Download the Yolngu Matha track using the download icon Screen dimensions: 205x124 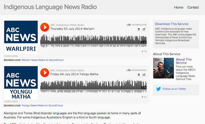click(139, 75)
